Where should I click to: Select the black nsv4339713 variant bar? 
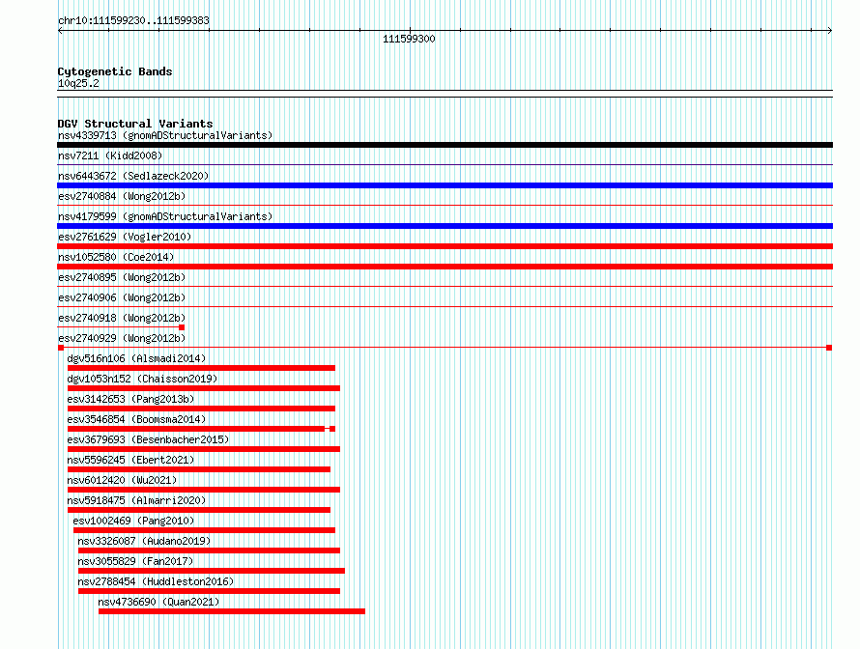click(444, 145)
